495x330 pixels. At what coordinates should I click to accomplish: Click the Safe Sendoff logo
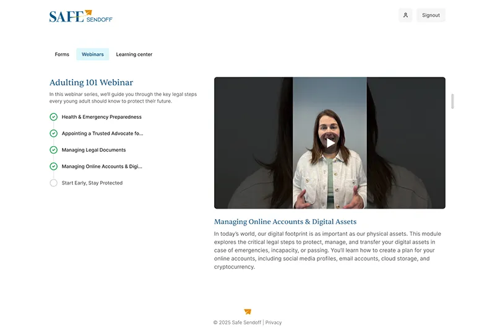81,16
